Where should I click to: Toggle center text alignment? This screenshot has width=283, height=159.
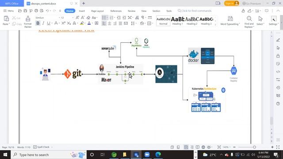point(109,23)
